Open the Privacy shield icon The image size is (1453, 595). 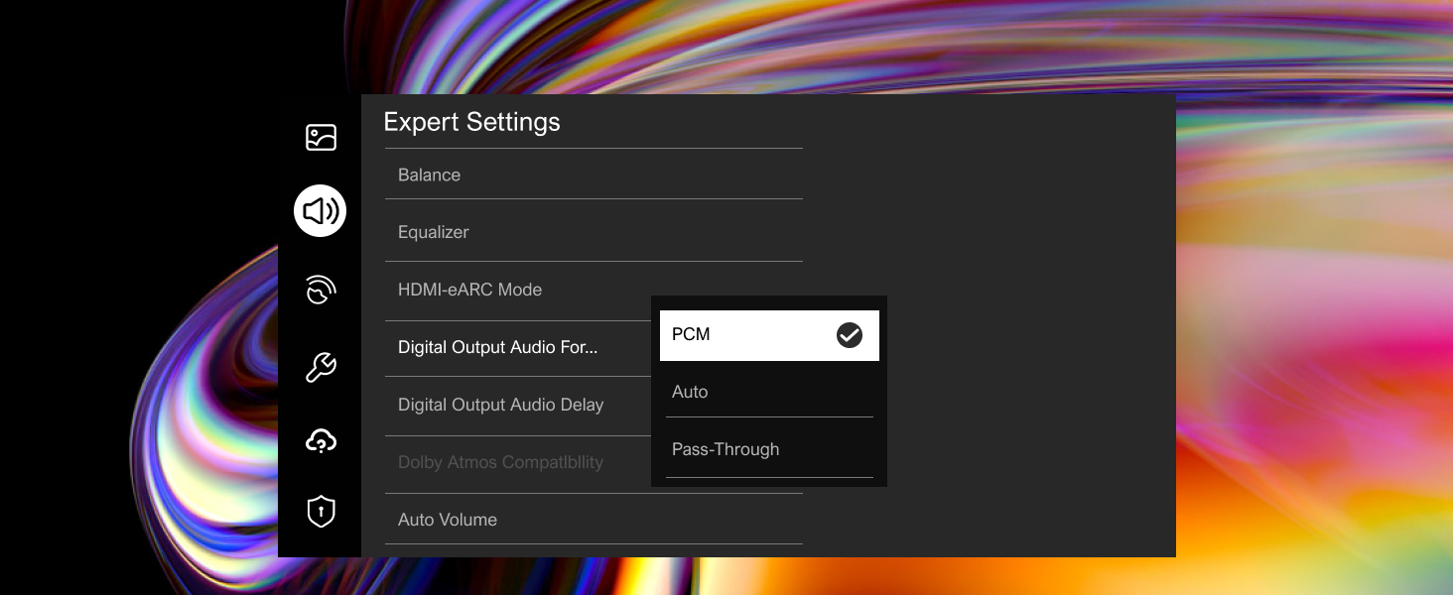pyautogui.click(x=321, y=512)
